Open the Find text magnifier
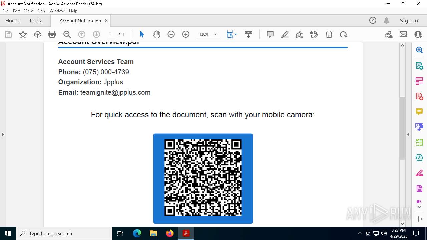The width and height of the screenshot is (427, 240). click(x=67, y=34)
